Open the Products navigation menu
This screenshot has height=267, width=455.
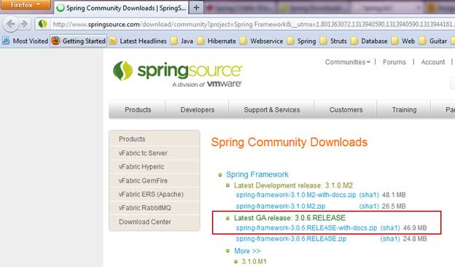[138, 109]
